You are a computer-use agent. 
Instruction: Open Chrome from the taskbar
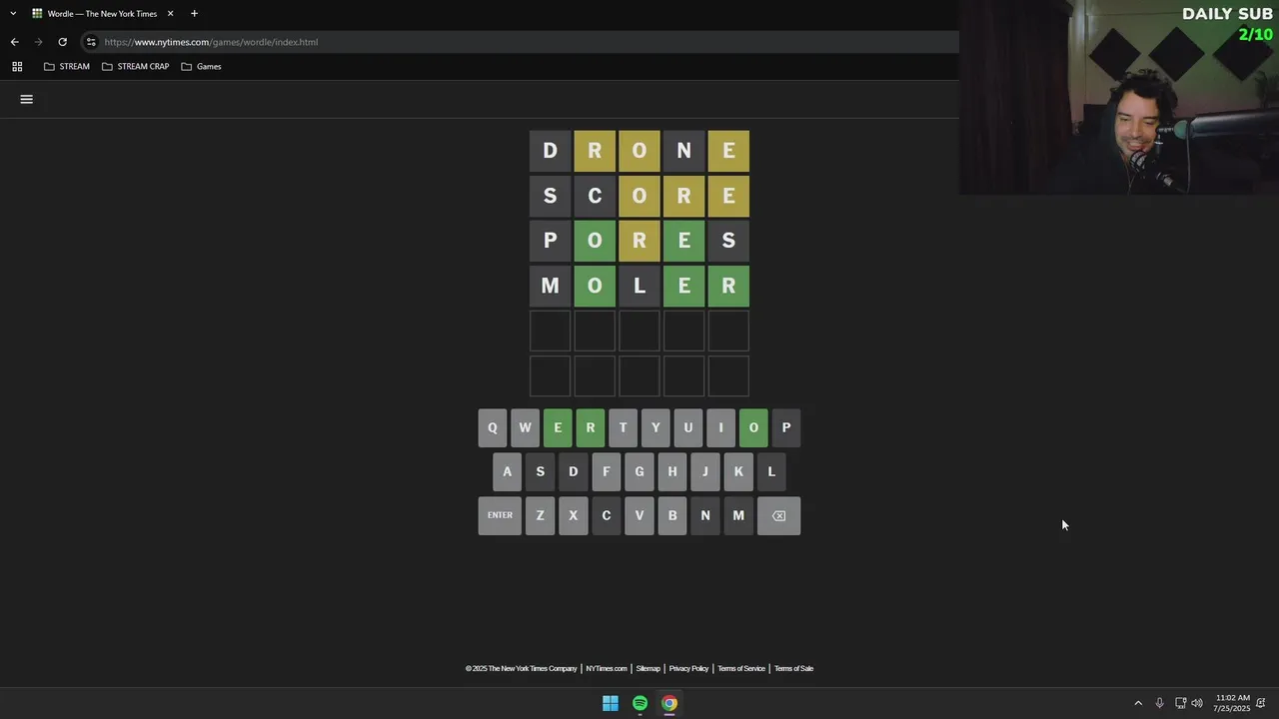[x=669, y=703]
